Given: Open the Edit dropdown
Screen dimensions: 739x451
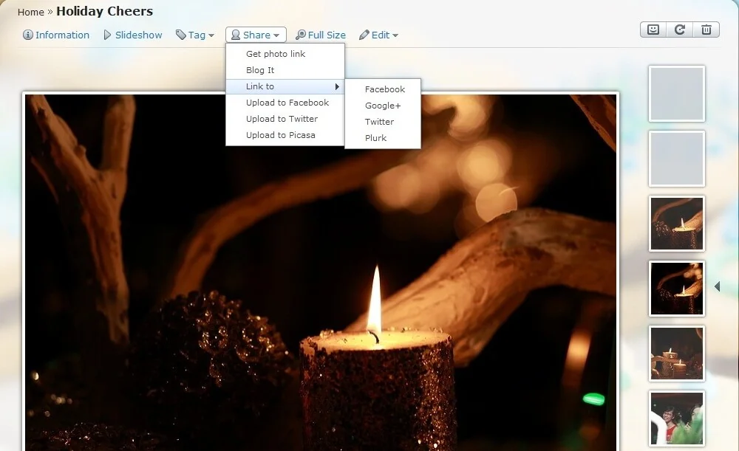Looking at the screenshot, I should [379, 35].
